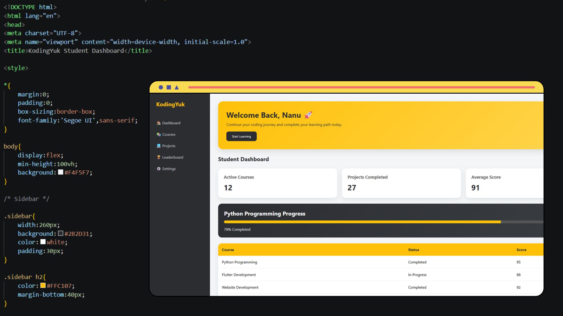Click the blue circle in the window title bar

tap(161, 87)
